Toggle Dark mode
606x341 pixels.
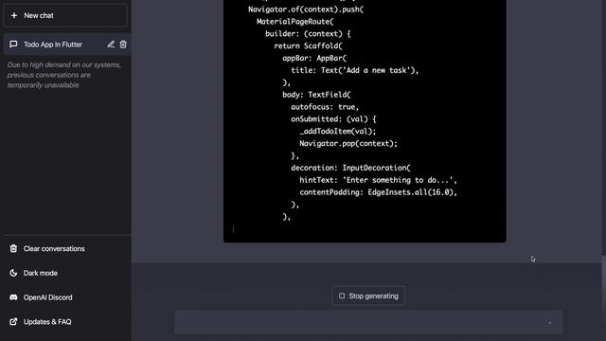[40, 273]
